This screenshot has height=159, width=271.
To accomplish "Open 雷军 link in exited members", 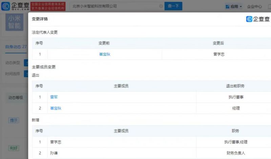I will click(x=54, y=97).
